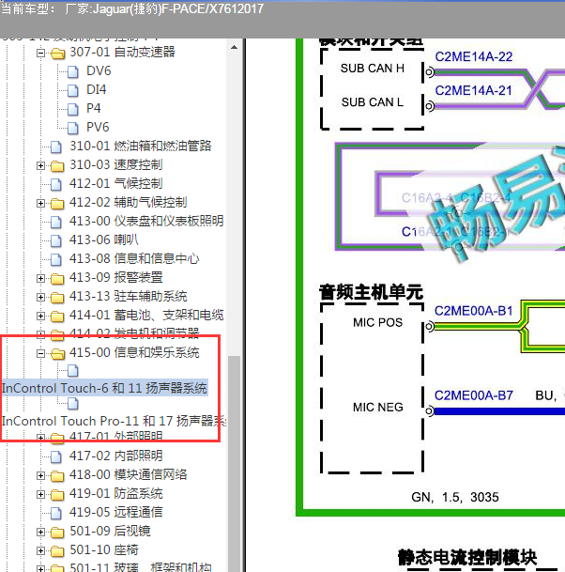This screenshot has height=572, width=565.
Task: Expand the 419-01 防盗系统 folder
Action: pyautogui.click(x=40, y=494)
